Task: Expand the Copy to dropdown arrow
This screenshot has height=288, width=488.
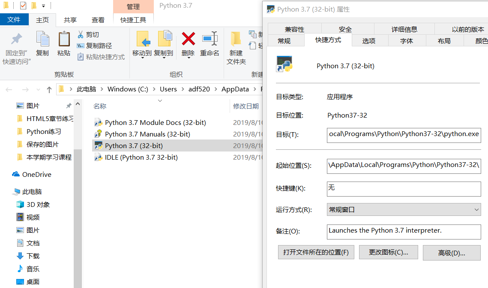Action: click(x=164, y=58)
